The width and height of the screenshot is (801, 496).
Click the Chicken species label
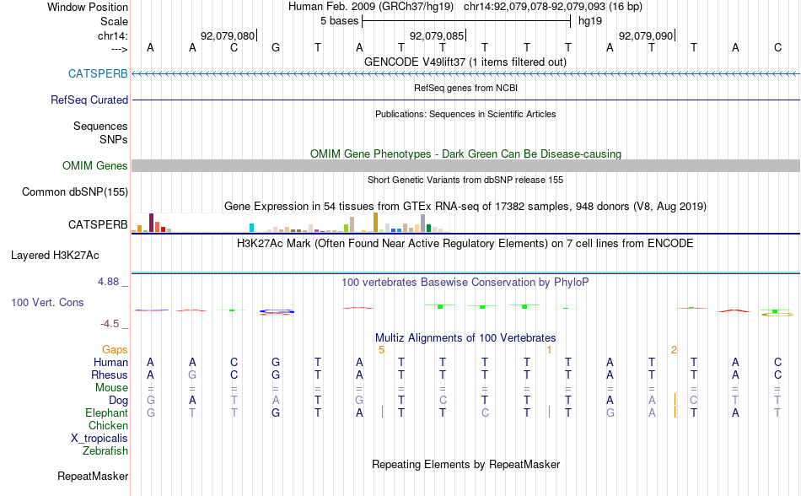[108, 426]
